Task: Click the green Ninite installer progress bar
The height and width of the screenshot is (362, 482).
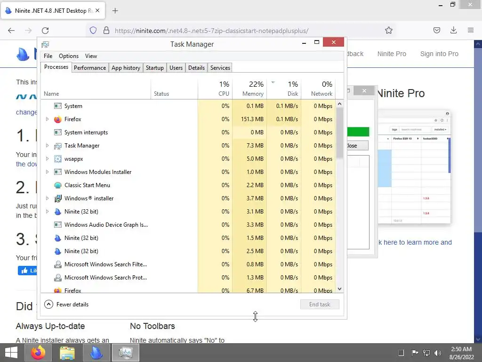Action: click(x=358, y=132)
